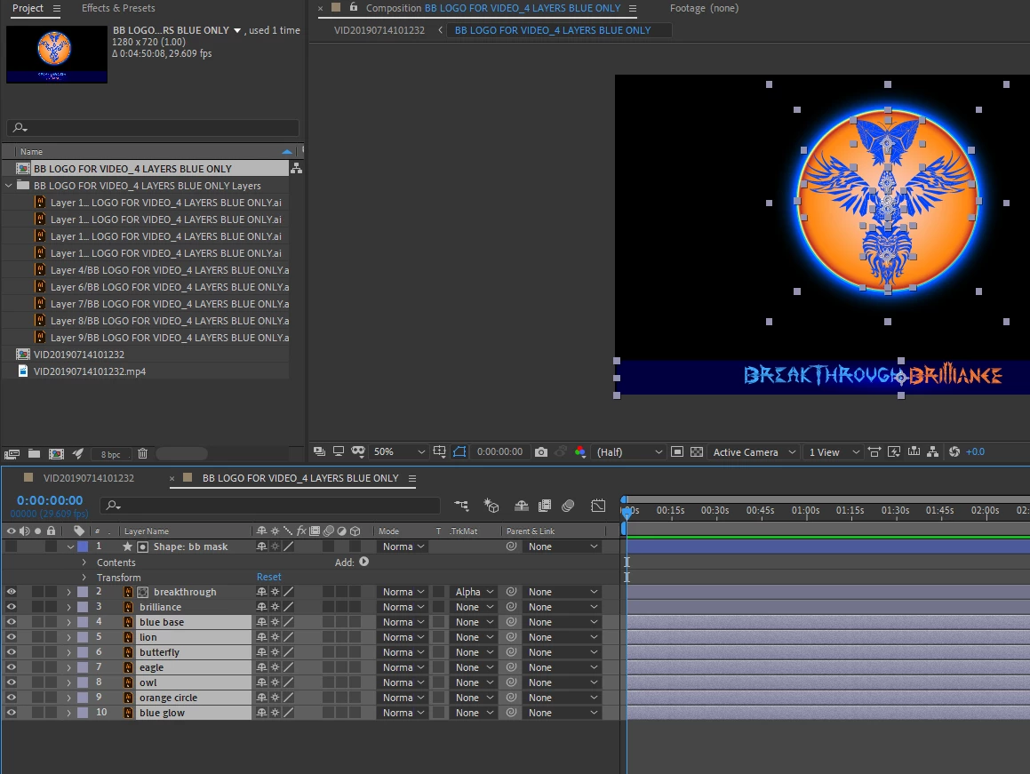Viewport: 1030px width, 774px height.
Task: Enable Frame Blending icon in timeline
Action: pos(545,506)
